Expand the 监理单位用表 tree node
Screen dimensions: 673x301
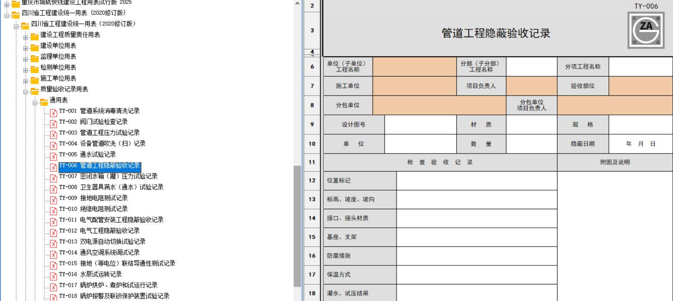[25, 59]
